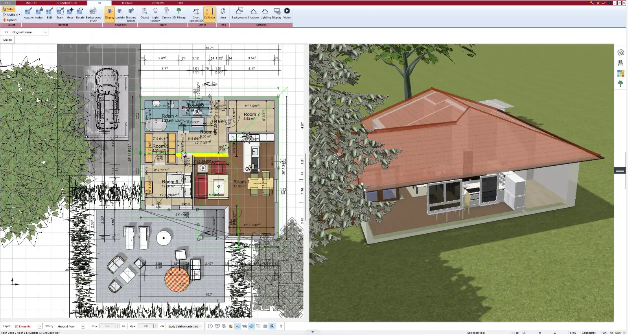Open the Terrain ribbon tab
This screenshot has height=335, width=628.
(x=127, y=3)
